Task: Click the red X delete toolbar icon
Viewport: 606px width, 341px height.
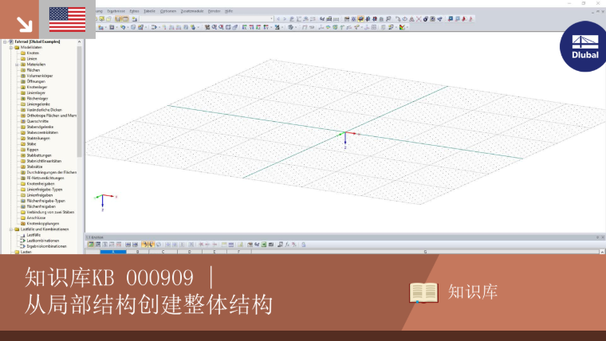Action: 419,19
